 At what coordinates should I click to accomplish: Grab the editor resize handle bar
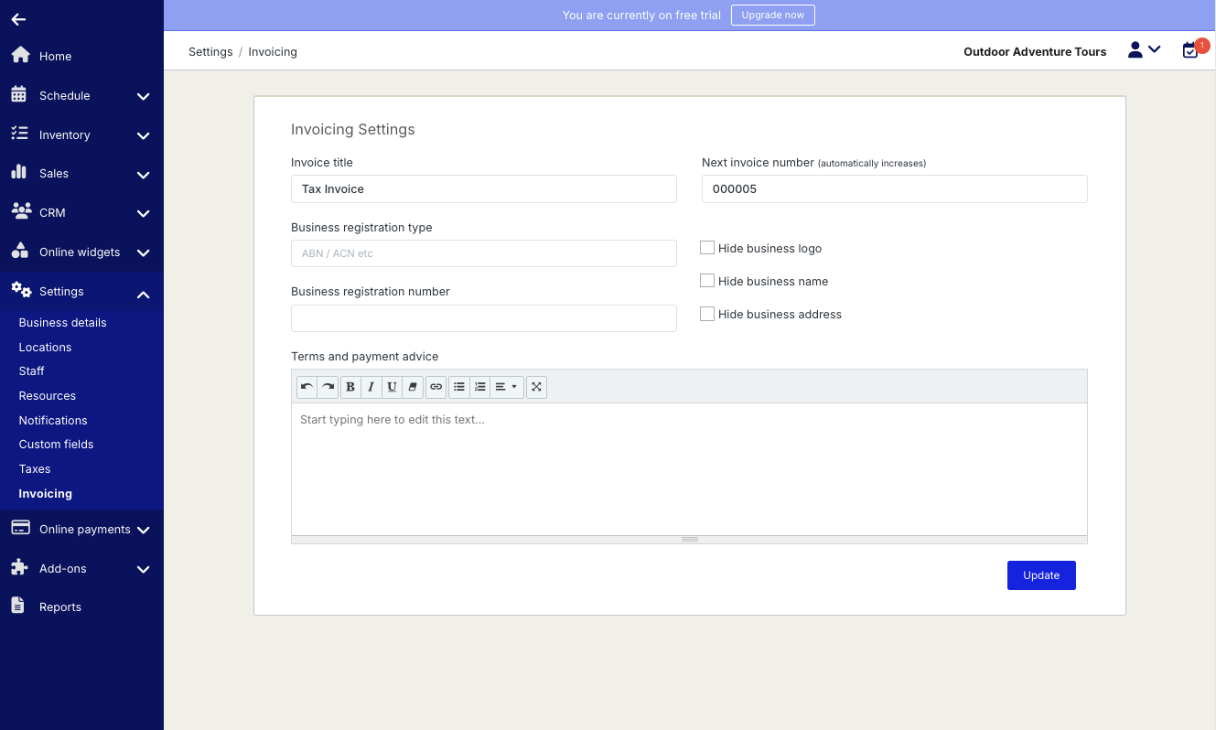click(690, 540)
